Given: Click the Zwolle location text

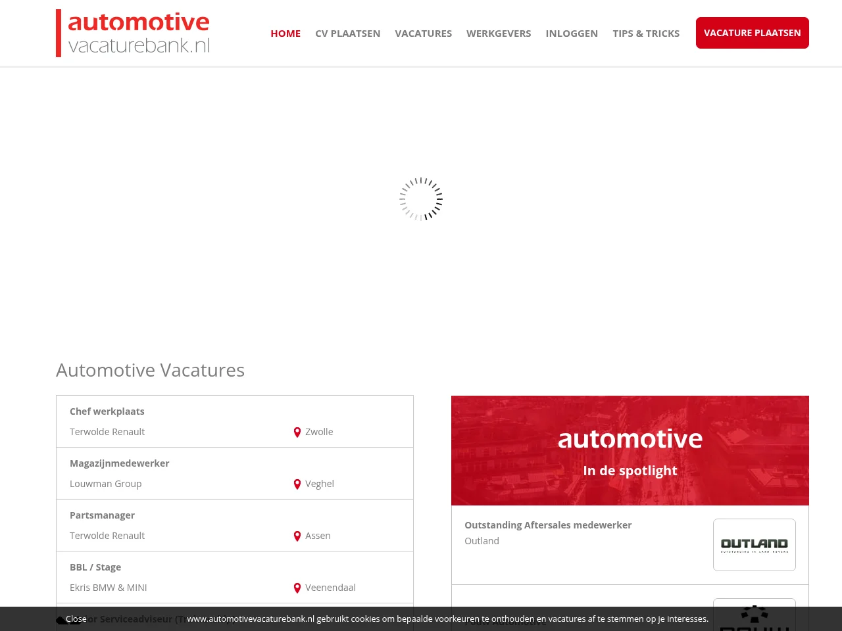Looking at the screenshot, I should point(319,432).
